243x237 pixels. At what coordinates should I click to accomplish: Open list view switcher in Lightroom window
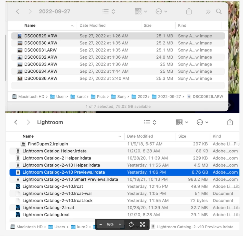[x=150, y=122]
